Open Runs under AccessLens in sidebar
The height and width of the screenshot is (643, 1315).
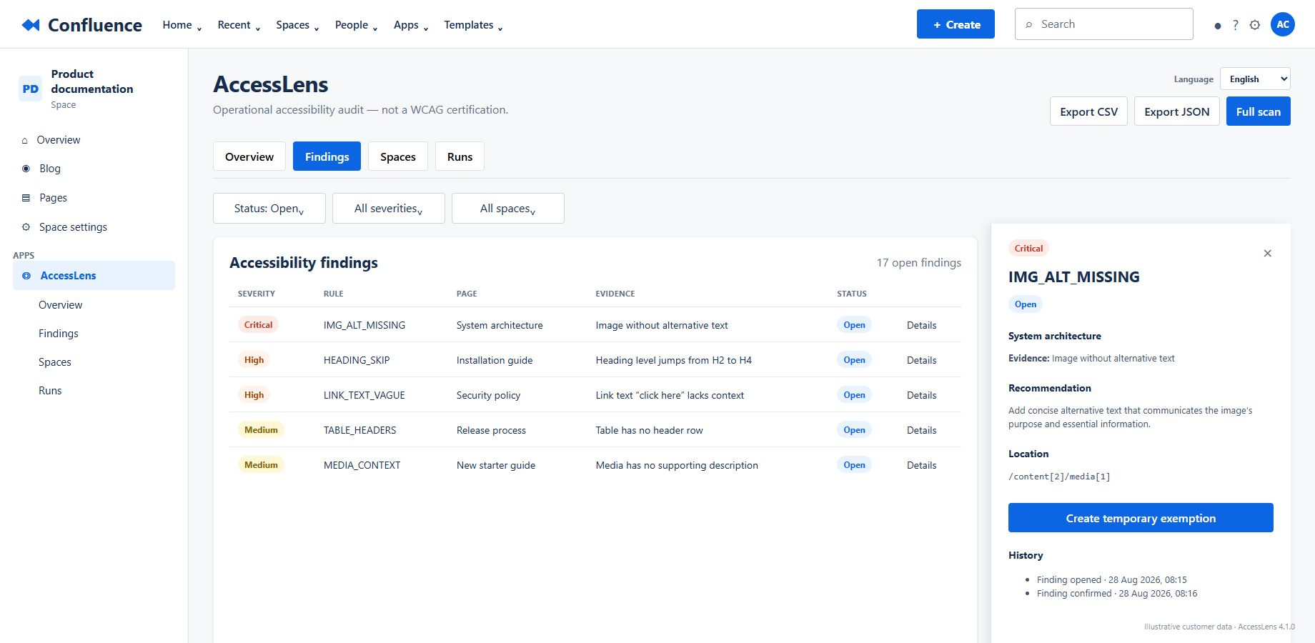tap(50, 391)
